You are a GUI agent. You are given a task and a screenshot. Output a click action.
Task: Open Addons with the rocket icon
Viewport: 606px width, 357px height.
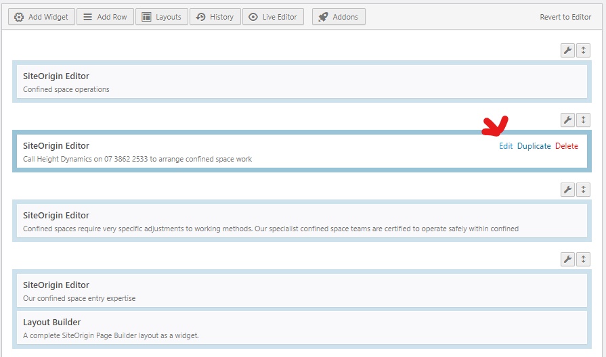pos(339,17)
